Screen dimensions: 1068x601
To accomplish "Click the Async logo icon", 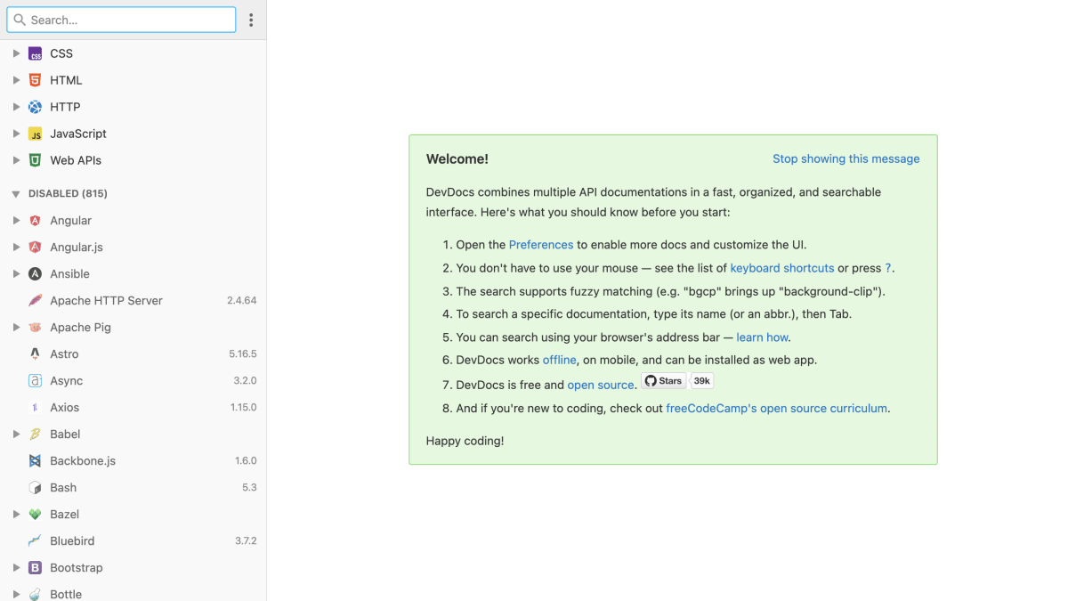I will click(x=35, y=381).
